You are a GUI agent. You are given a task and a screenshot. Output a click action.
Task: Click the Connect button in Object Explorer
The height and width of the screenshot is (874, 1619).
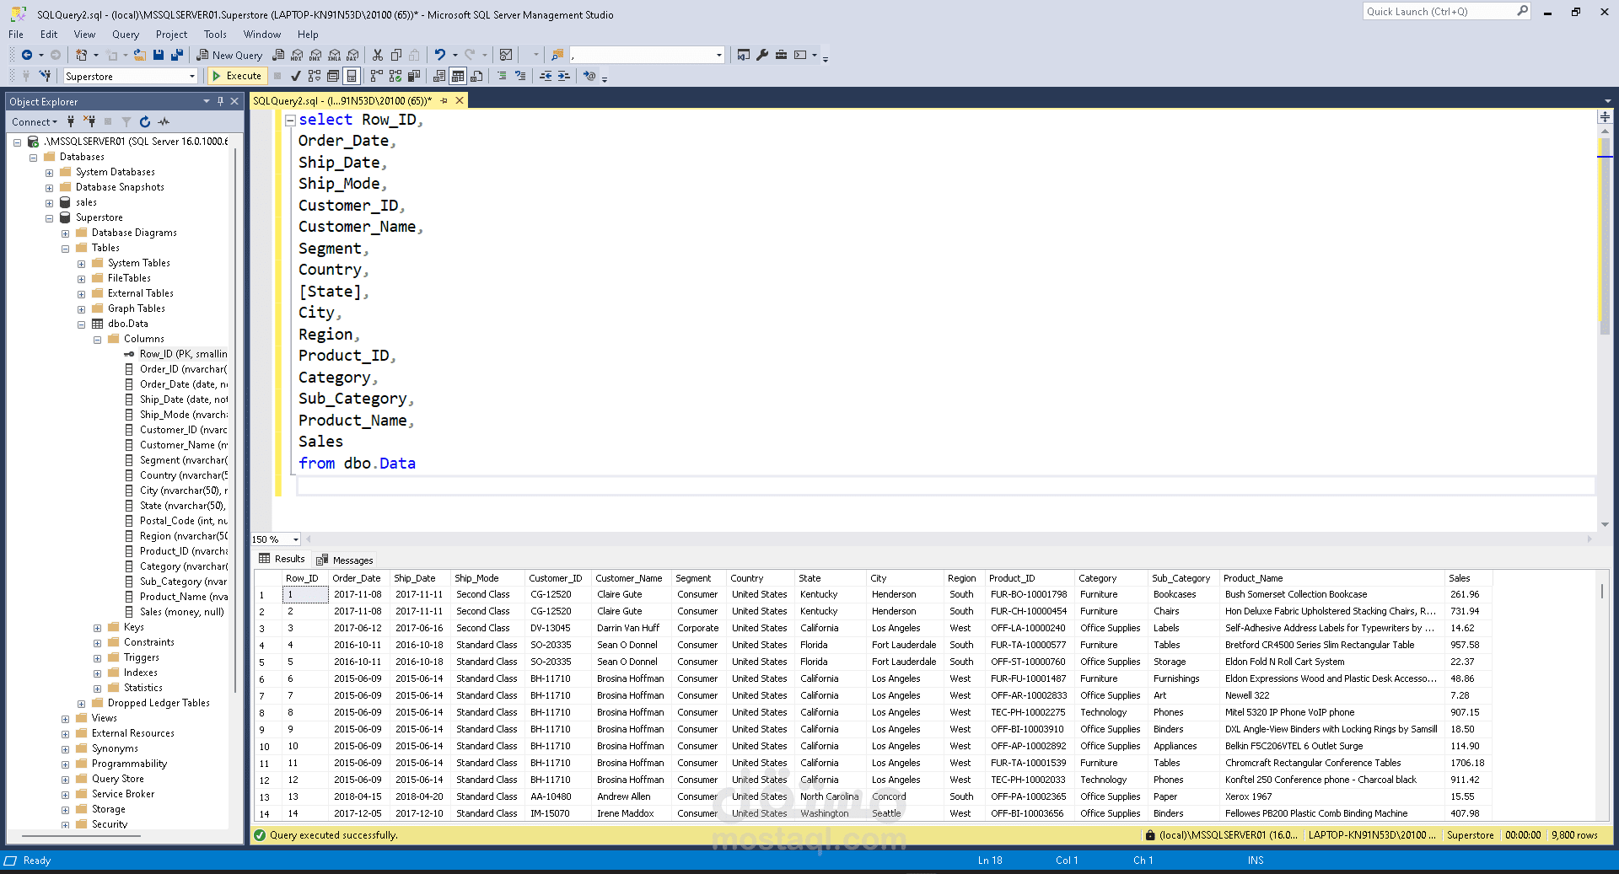coord(35,122)
